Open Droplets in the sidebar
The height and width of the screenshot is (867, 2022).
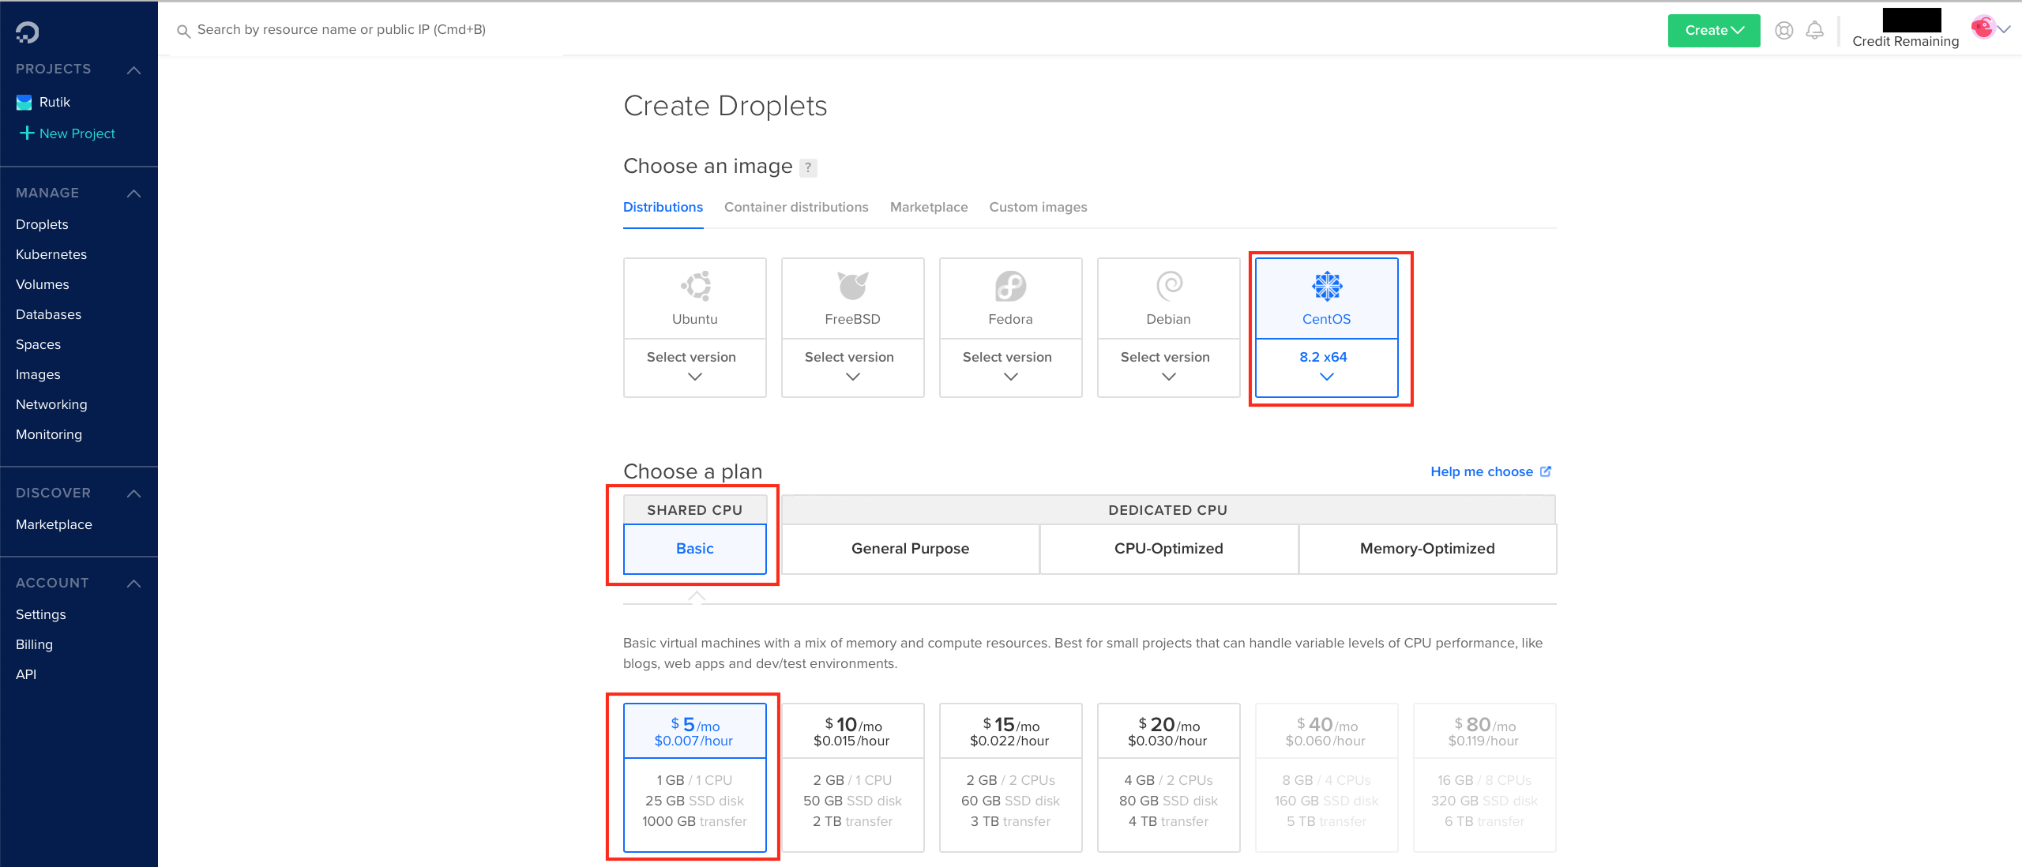[42, 224]
